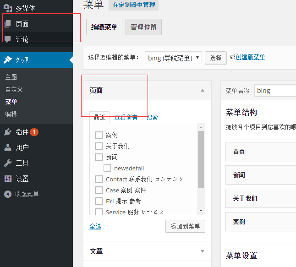The height and width of the screenshot is (267, 296).
Task: Collapse the 页面 panel with its arrow
Action: pos(203,90)
